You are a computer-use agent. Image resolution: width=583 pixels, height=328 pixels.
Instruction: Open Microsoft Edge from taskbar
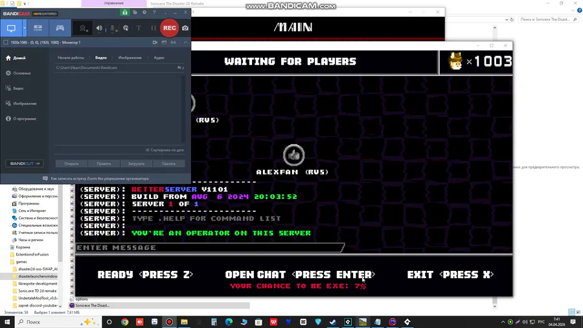click(x=229, y=322)
